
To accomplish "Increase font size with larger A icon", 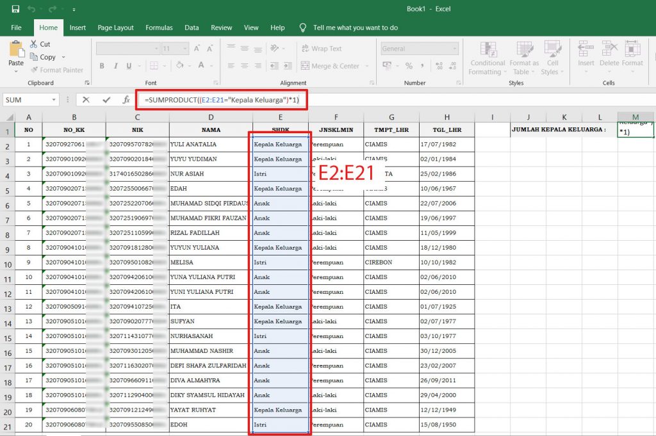I will pos(197,49).
